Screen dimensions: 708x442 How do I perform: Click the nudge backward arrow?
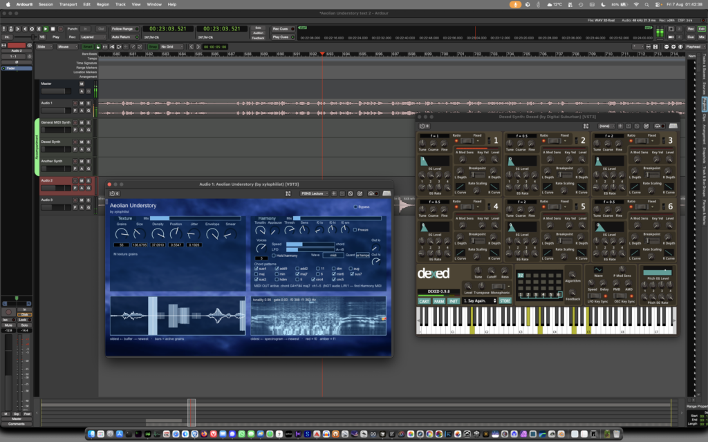pos(192,46)
